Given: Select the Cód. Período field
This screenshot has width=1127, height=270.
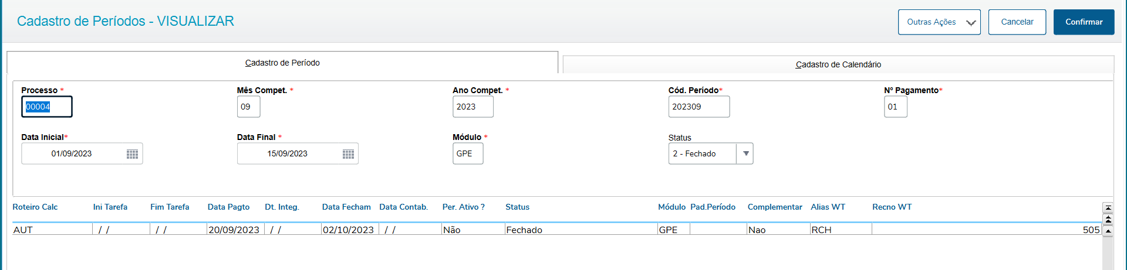Looking at the screenshot, I should click(x=699, y=107).
